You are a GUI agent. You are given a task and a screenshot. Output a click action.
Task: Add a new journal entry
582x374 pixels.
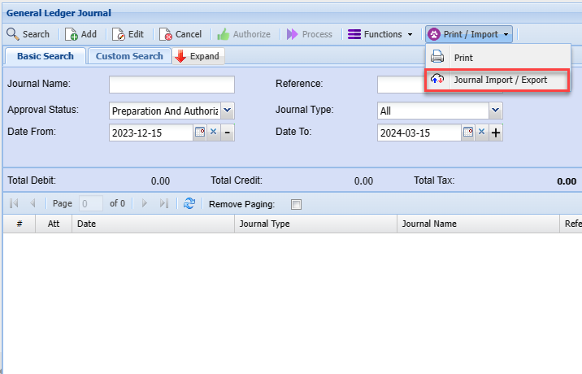(x=81, y=34)
